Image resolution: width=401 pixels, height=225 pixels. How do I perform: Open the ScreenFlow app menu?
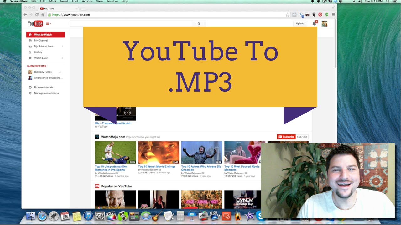coord(19,2)
